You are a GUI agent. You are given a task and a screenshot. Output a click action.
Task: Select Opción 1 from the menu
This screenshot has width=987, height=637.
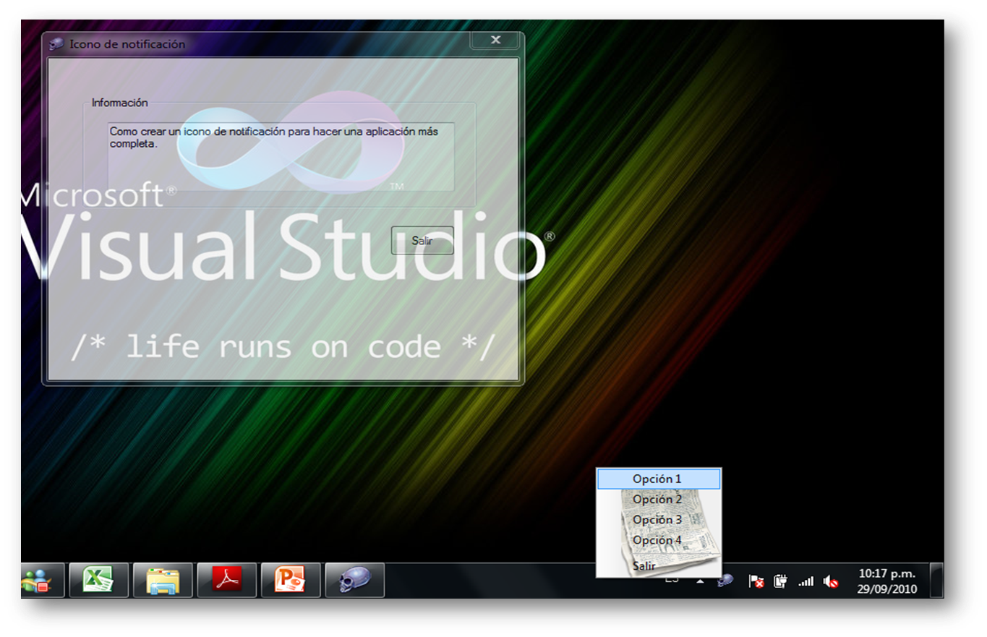click(x=658, y=479)
